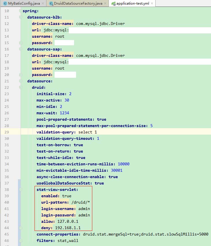Switch to the MyBatisConfig.java tab
211x246 pixels.
[x=24, y=3]
